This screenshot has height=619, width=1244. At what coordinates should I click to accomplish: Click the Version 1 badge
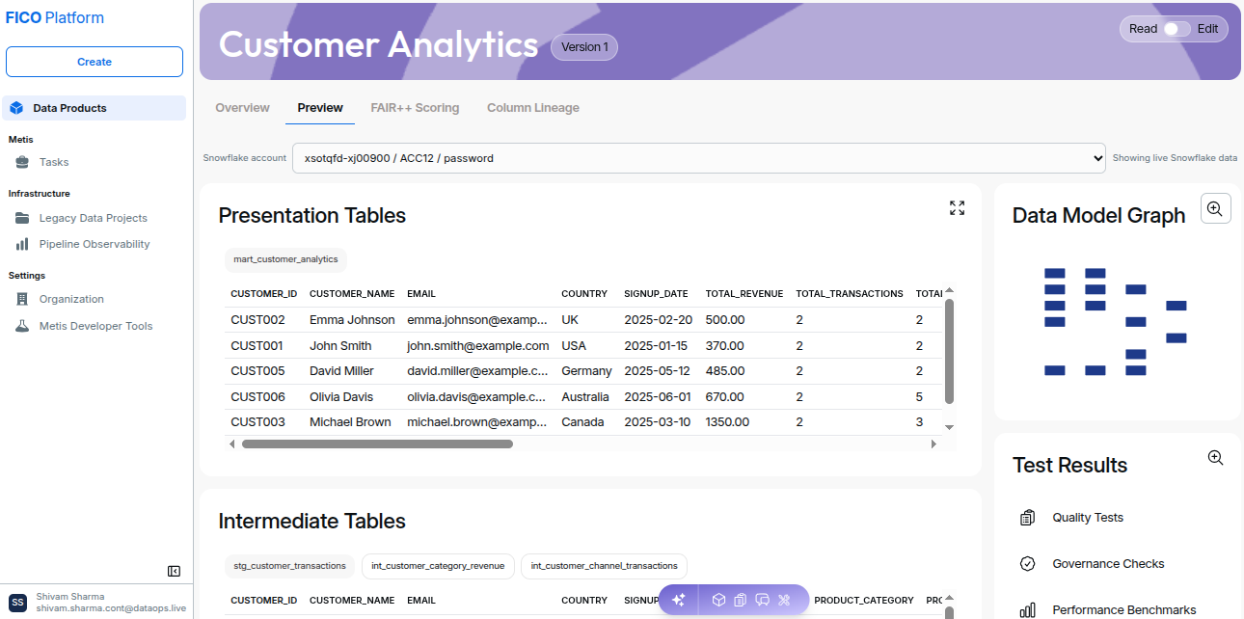(x=584, y=47)
